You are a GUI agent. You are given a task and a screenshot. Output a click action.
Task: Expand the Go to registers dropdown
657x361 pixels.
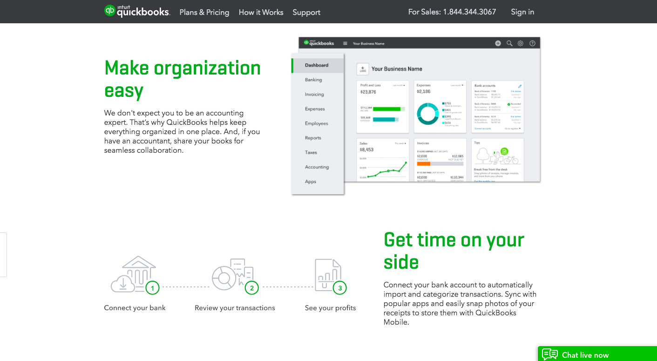(513, 128)
